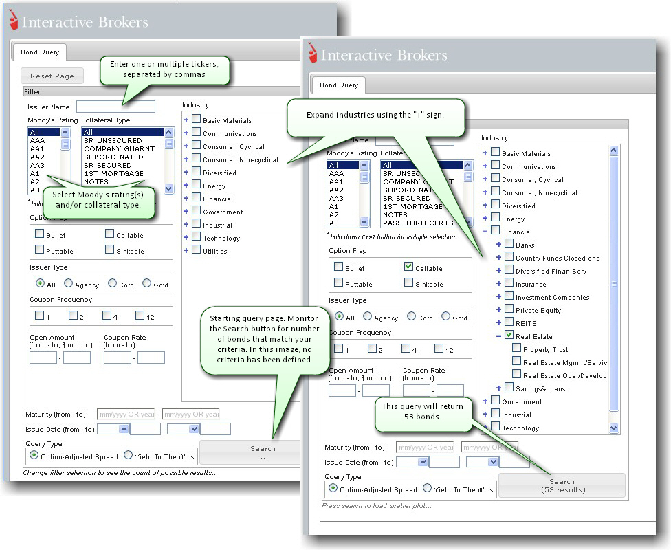Viewport: 671px width, 550px height.
Task: Tick the Private Equity checkbox
Action: point(509,309)
